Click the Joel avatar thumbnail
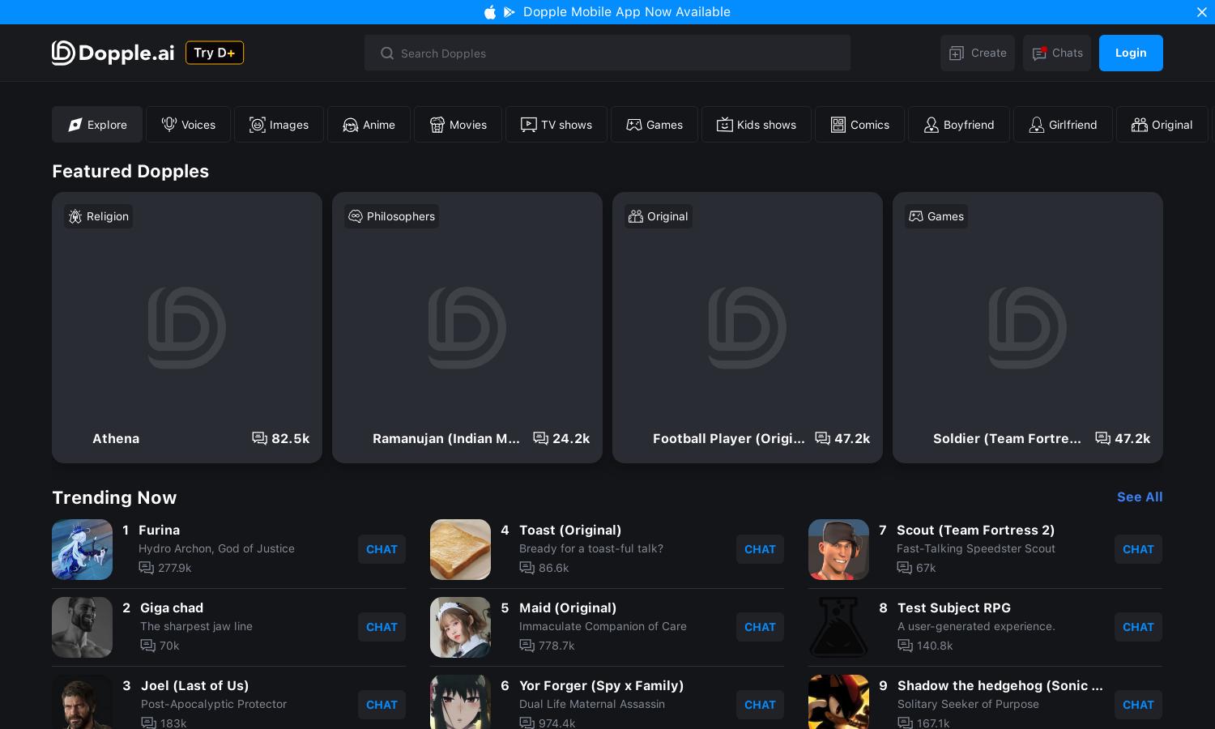Viewport: 1215px width, 729px height. pyautogui.click(x=82, y=702)
